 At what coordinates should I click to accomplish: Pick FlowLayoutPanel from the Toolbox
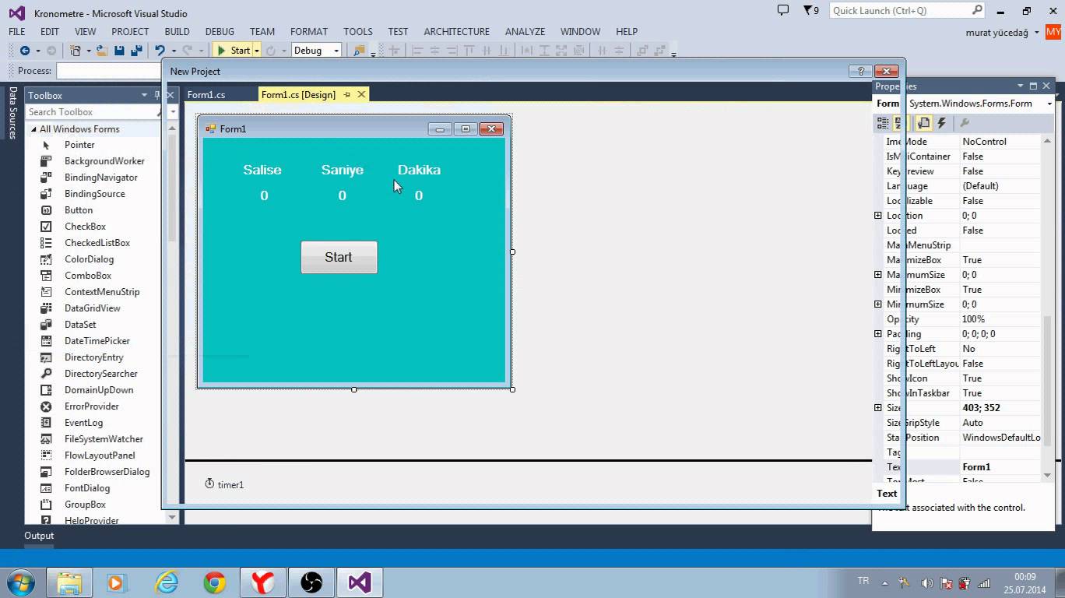point(100,456)
